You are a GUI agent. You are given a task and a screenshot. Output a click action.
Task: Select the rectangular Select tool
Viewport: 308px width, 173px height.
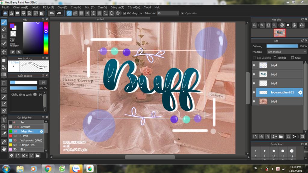(4, 83)
